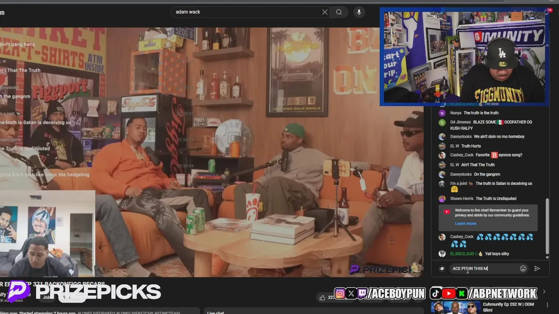Screen dimensions: 559x314
Task: Select the username "G4 Jimenez" in chat
Action: click(460, 122)
